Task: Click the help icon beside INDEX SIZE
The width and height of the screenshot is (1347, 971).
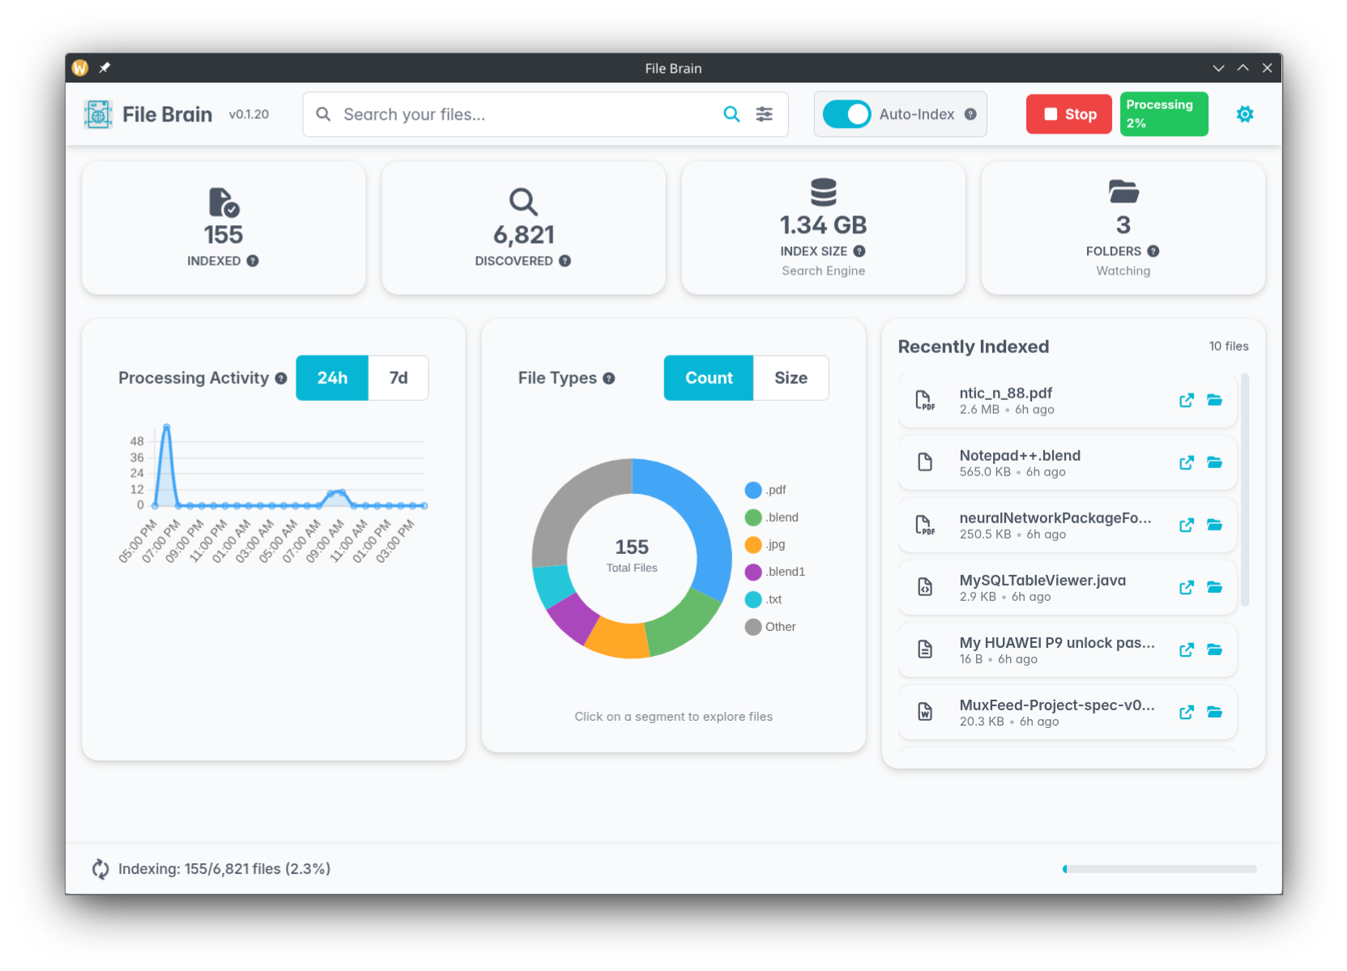Action: (x=860, y=251)
